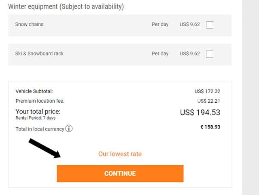The height and width of the screenshot is (195, 259).
Task: Click the US$ 172.32 subtotal amount
Action: point(207,91)
